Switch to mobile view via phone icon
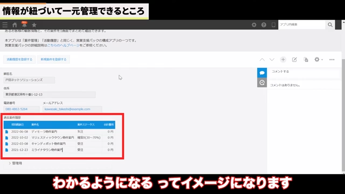 pos(273,25)
